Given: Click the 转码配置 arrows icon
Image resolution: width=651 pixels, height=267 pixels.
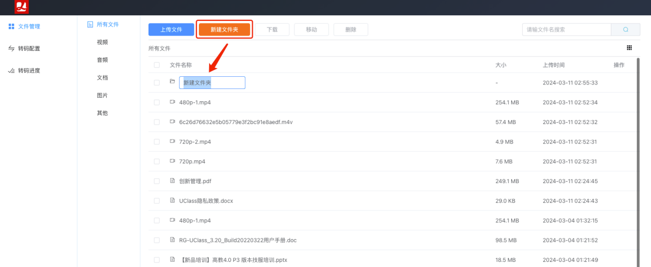Looking at the screenshot, I should click(x=11, y=49).
